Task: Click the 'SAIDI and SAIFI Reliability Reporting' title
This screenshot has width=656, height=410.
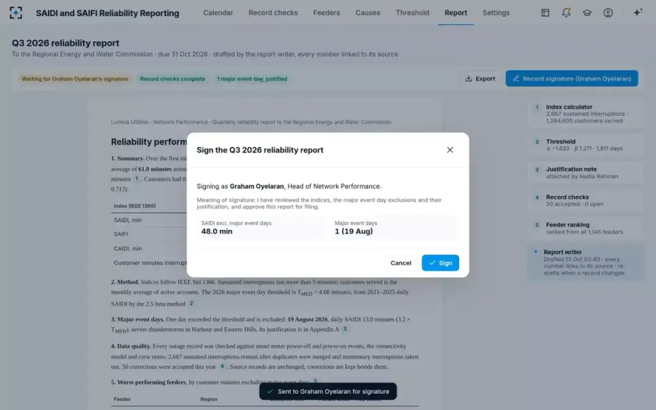Action: pos(108,13)
